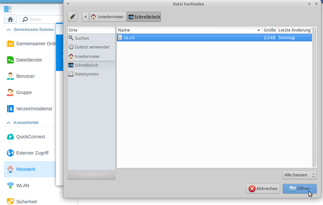The height and width of the screenshot is (205, 323).
Task: Click the ca.crt file icon
Action: tap(120, 38)
